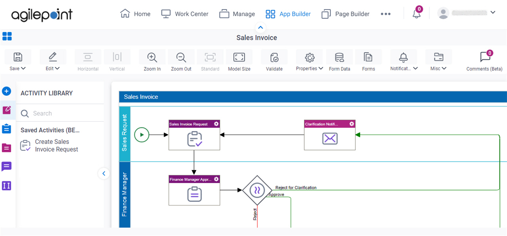
Task: Select the Sales Request swimlane header
Action: tap(124, 133)
